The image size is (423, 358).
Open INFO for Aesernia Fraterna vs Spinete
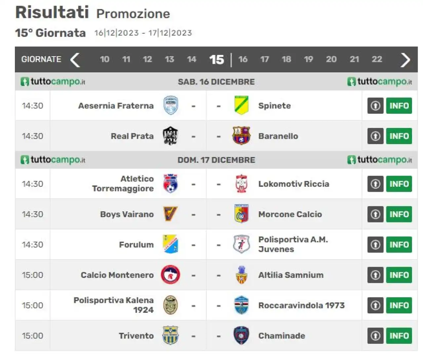399,105
